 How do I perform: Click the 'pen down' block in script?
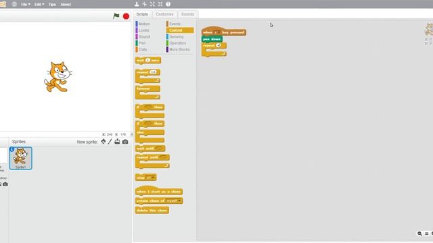[x=212, y=39]
